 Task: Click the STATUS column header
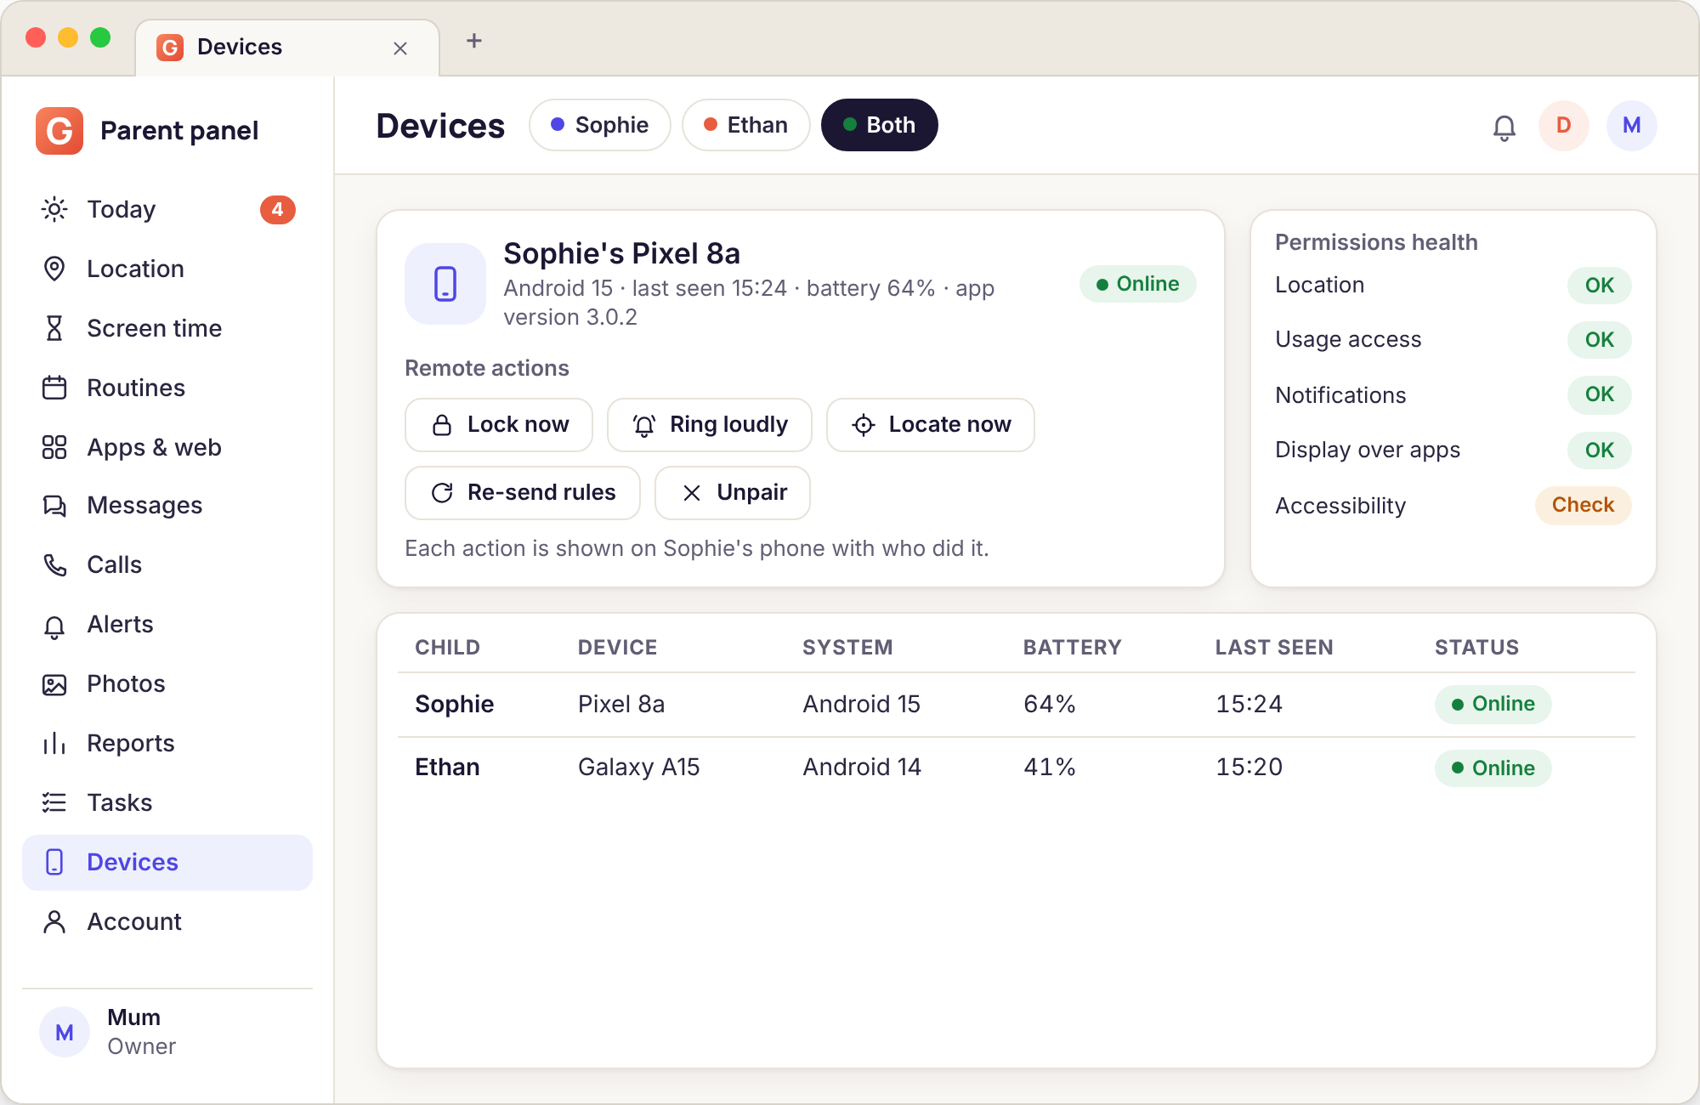(1477, 648)
